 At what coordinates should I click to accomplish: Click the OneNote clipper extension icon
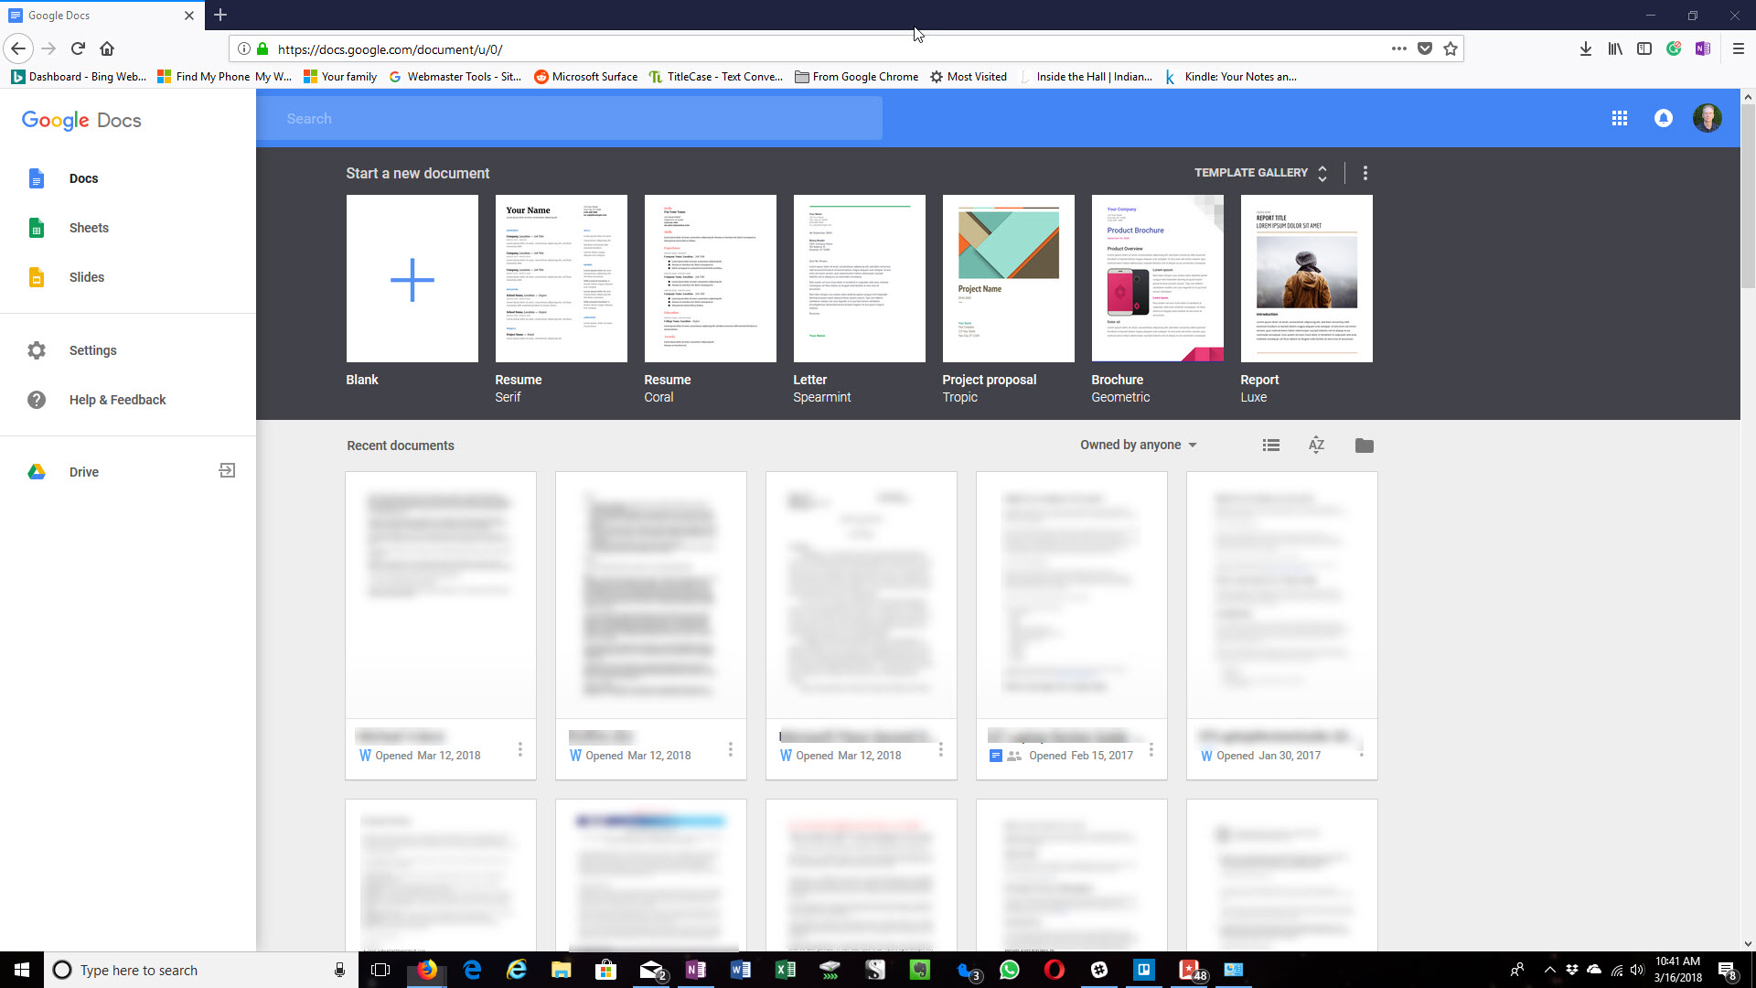[x=1703, y=48]
